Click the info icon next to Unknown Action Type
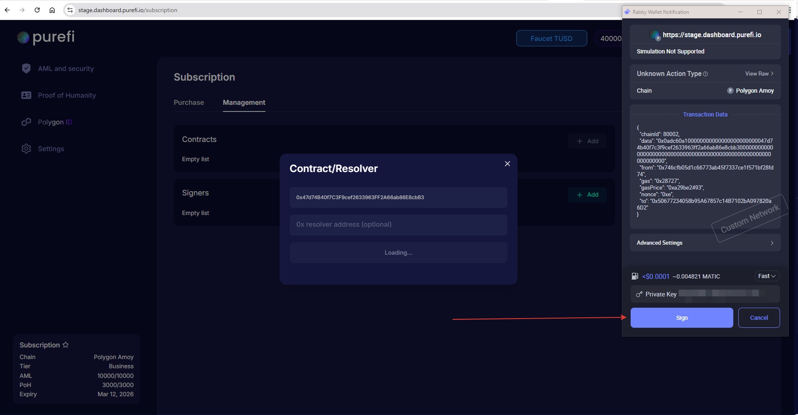The height and width of the screenshot is (415, 798). coord(705,74)
